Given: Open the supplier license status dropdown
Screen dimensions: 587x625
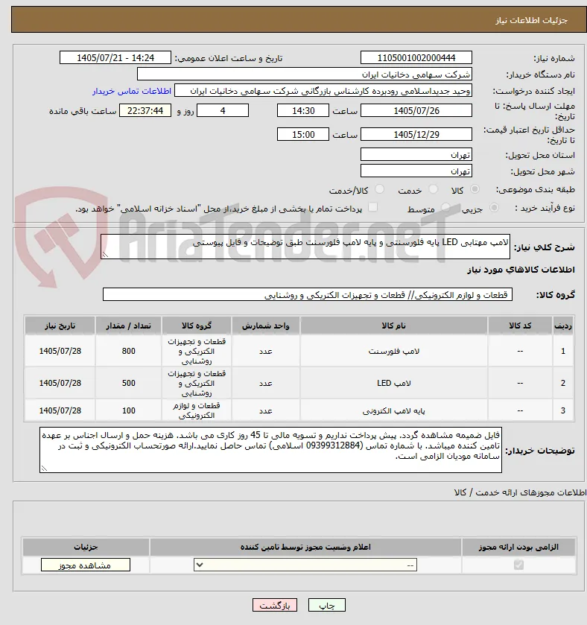Looking at the screenshot, I should 305,565.
